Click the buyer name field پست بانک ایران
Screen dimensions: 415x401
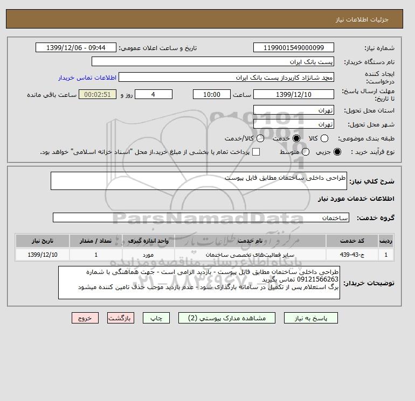click(213, 61)
